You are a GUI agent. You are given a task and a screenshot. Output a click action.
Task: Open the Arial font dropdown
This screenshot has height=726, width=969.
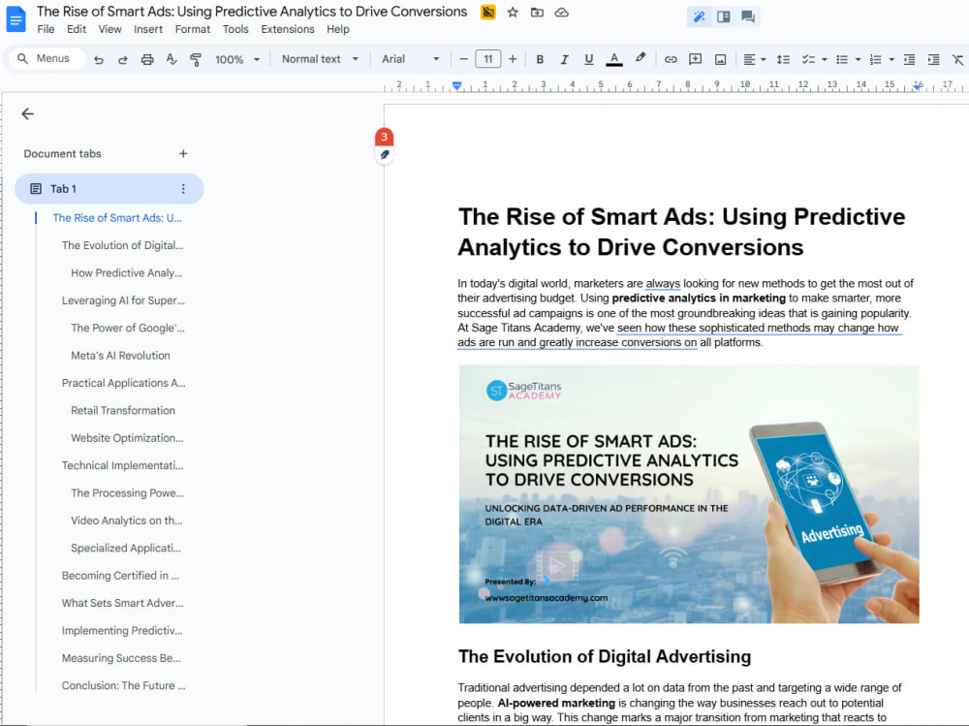(x=410, y=59)
